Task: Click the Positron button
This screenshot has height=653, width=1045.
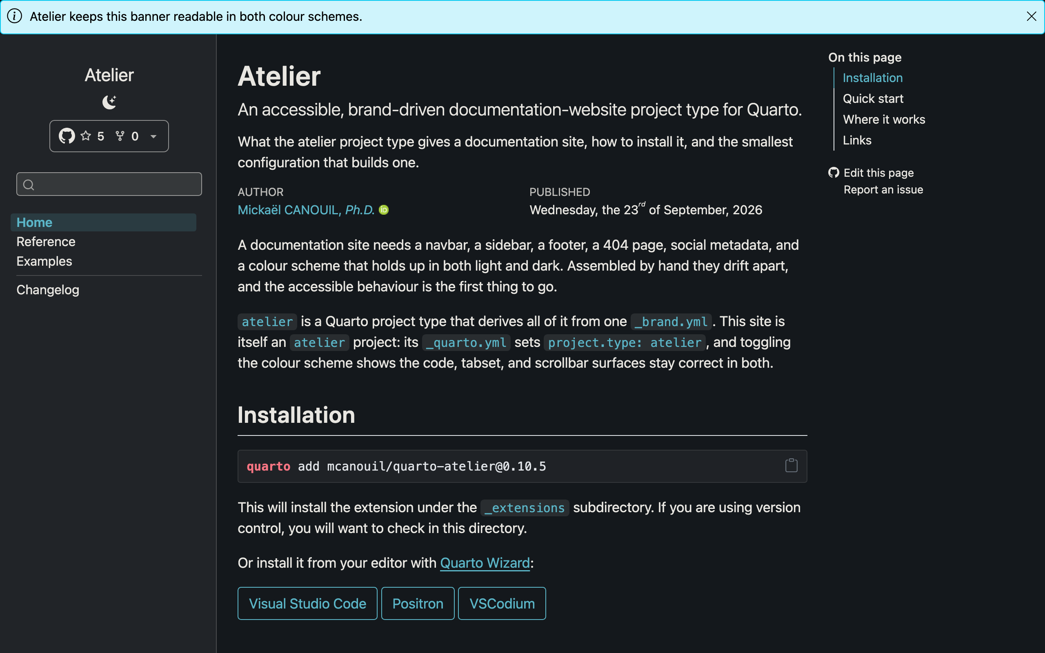Action: (x=418, y=603)
